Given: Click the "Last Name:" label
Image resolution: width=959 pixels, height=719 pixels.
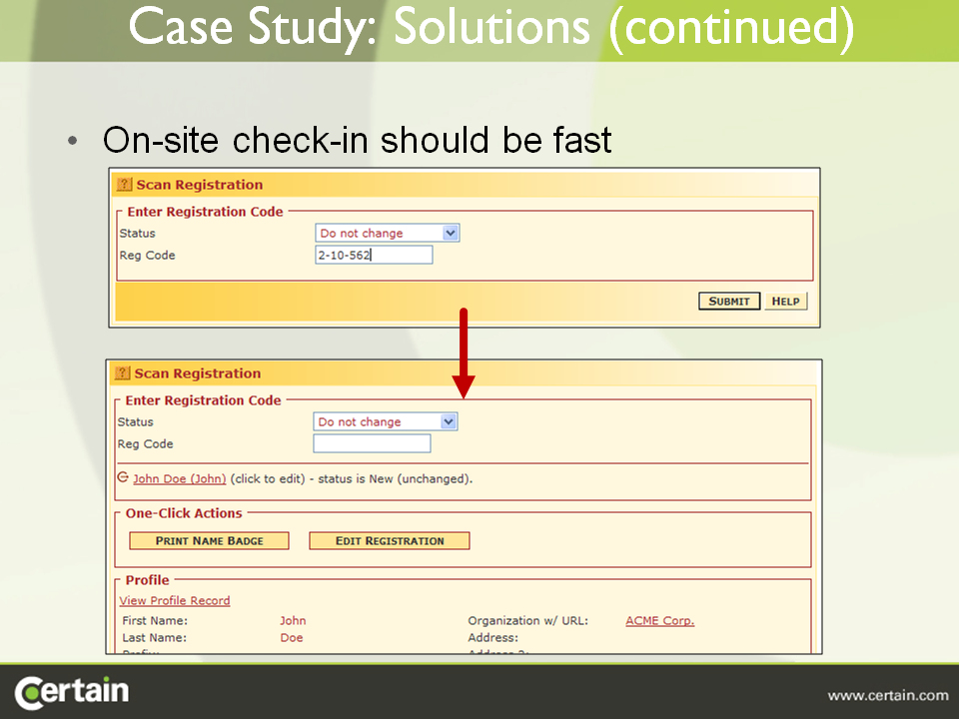Looking at the screenshot, I should point(154,638).
